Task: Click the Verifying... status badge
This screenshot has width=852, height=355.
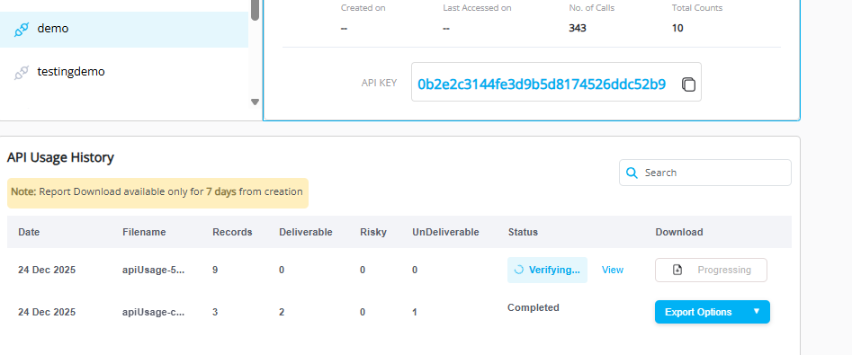Action: pos(547,270)
